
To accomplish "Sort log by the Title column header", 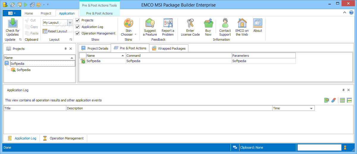I will [x=35, y=109].
